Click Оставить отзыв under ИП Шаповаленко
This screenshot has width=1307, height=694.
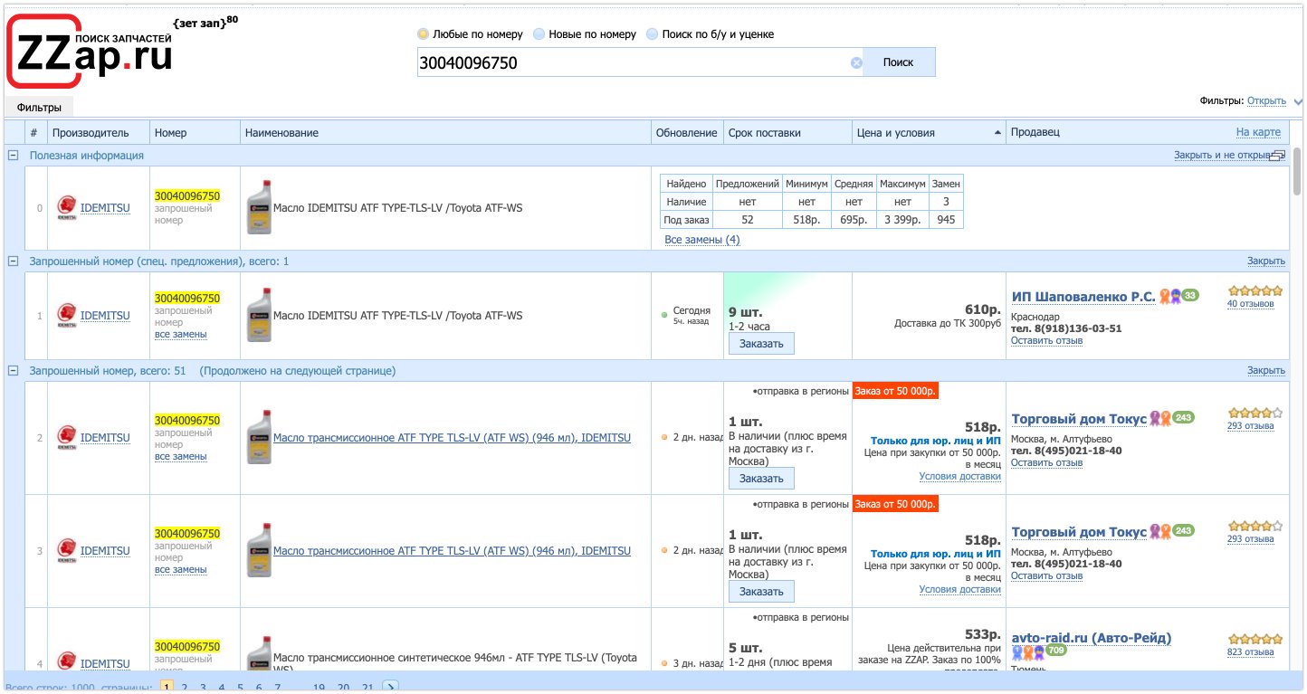1046,341
